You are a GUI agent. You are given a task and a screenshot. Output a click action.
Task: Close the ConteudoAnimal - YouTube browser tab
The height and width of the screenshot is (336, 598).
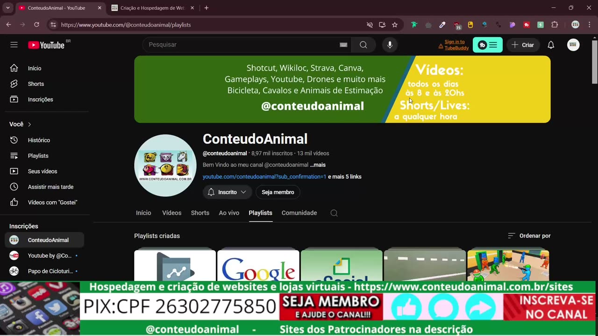point(100,8)
